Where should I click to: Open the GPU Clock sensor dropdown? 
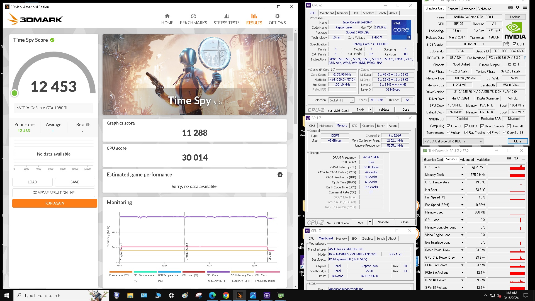coord(462,167)
